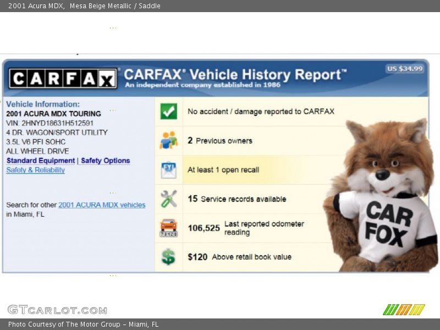Click the green dollar sign icon
Viewport: 440px width, 330px height.
(x=168, y=257)
